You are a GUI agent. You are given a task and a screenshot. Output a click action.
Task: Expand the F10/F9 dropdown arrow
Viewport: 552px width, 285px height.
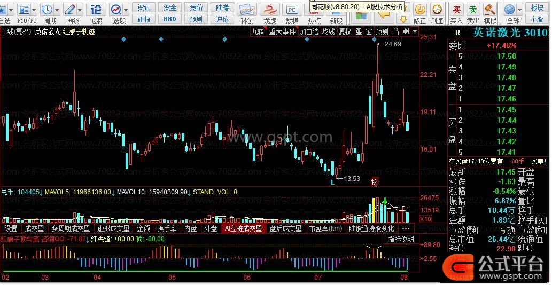[x=34, y=10]
